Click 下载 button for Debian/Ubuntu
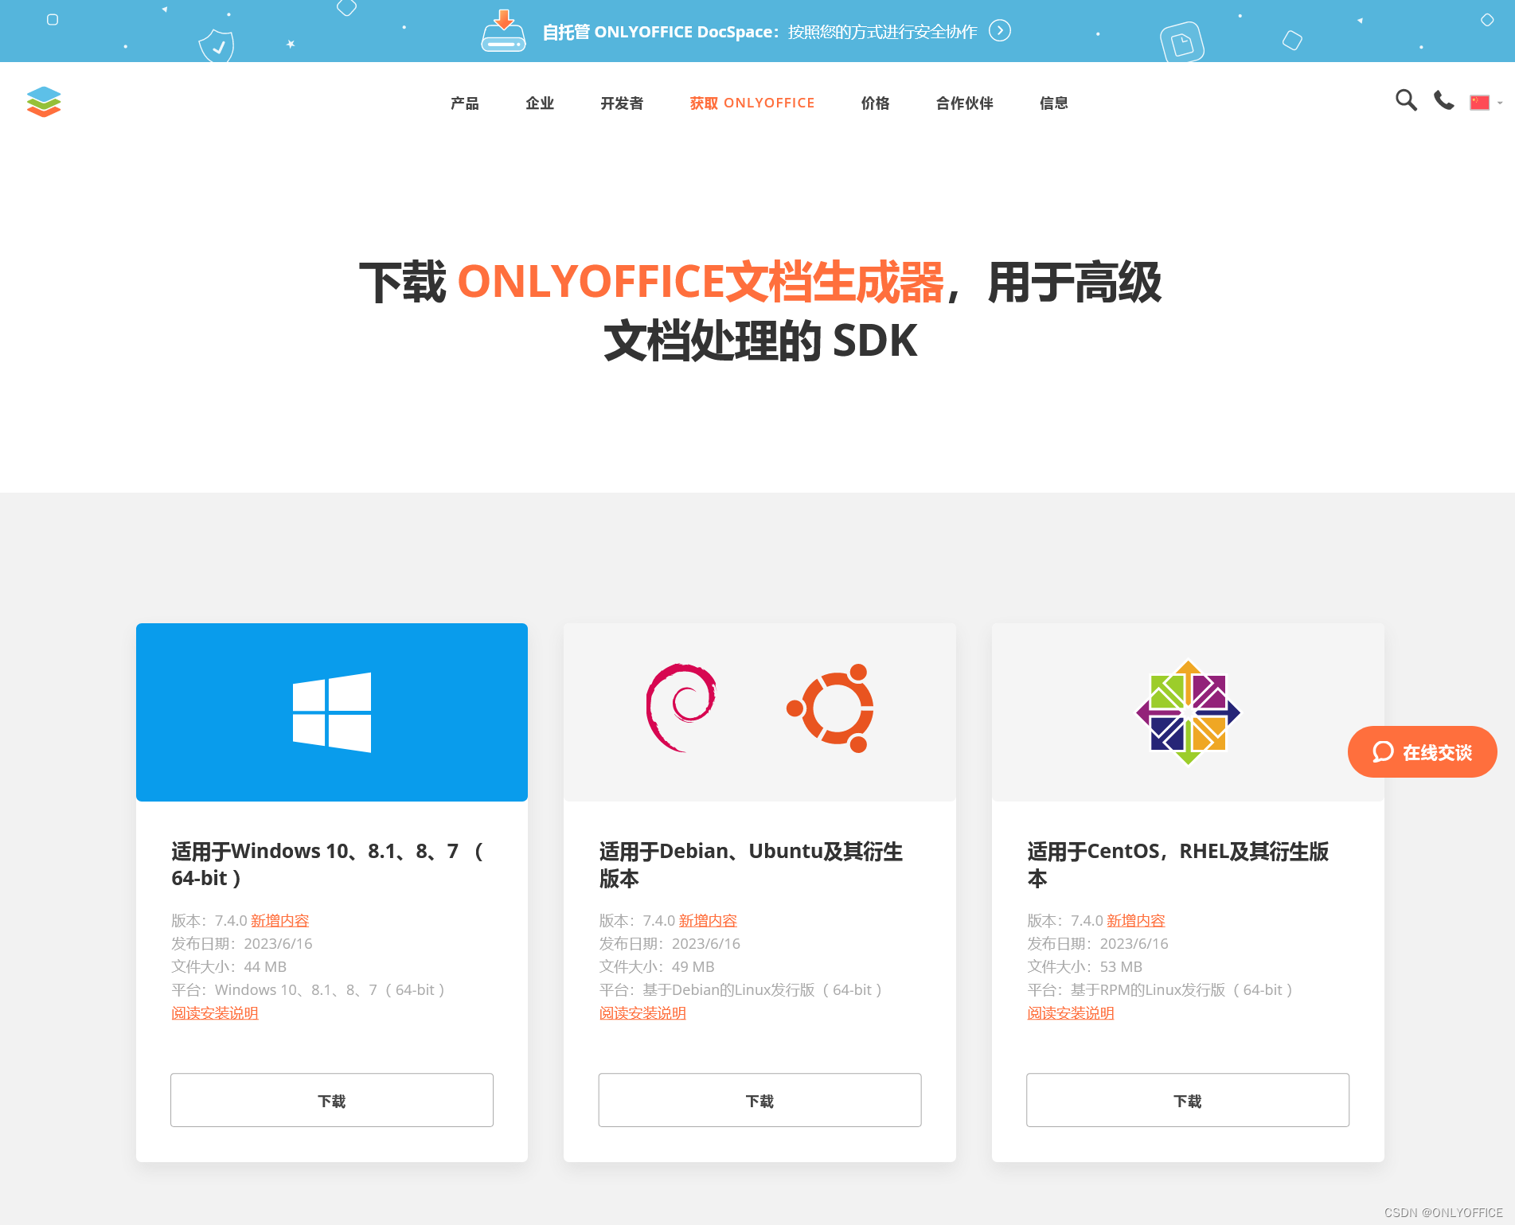Viewport: 1515px width, 1225px height. 759,1100
